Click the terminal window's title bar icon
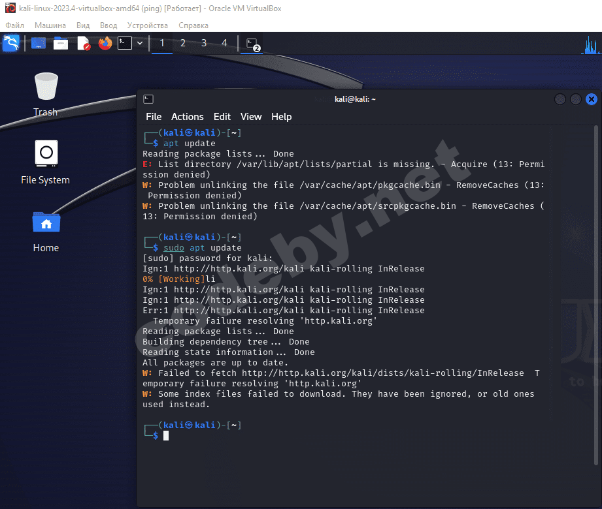The width and height of the screenshot is (602, 509). [148, 99]
